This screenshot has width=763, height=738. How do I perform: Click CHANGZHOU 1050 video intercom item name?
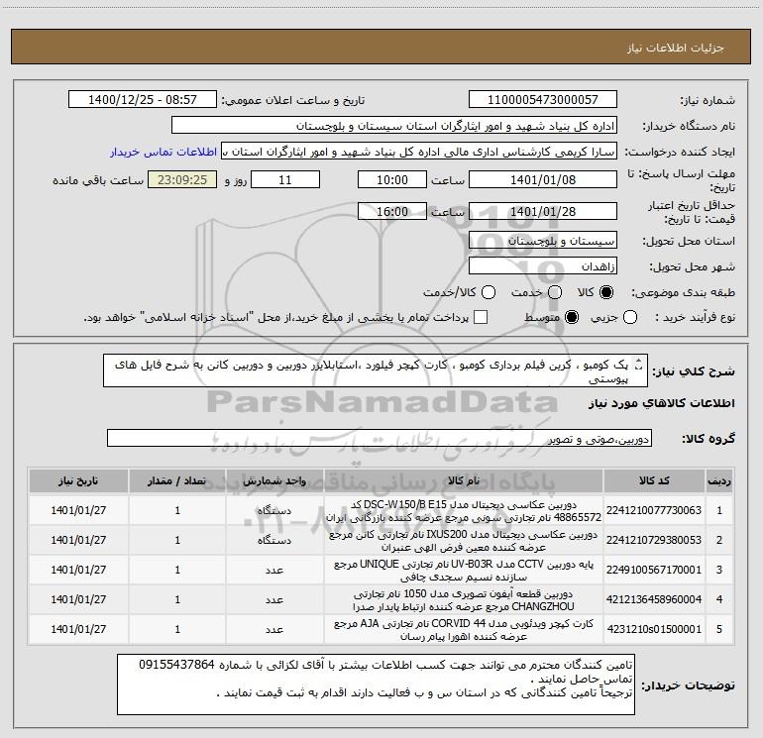coord(464,600)
